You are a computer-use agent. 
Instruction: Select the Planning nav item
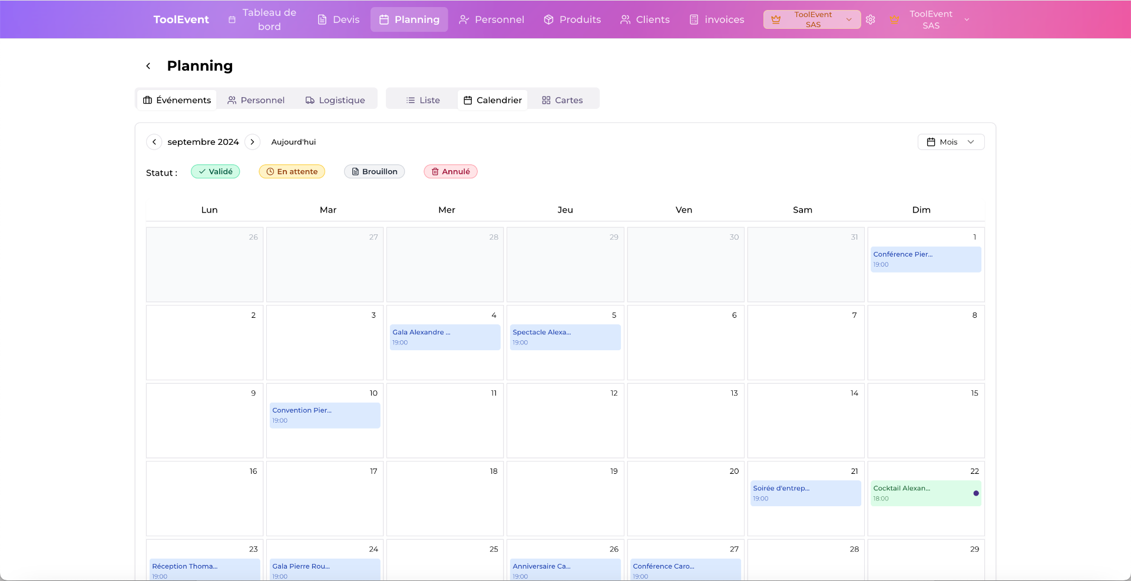409,19
